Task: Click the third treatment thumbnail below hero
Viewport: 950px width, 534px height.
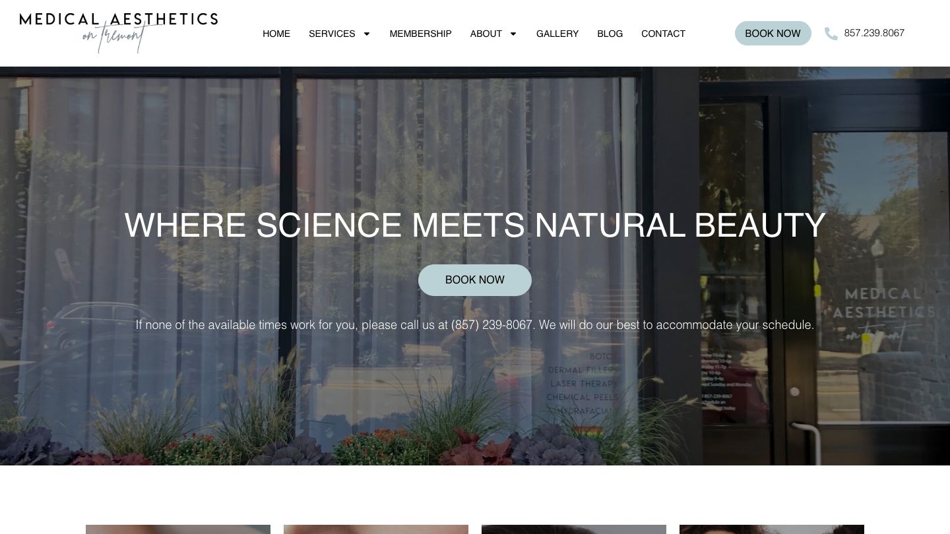Action: 574,529
